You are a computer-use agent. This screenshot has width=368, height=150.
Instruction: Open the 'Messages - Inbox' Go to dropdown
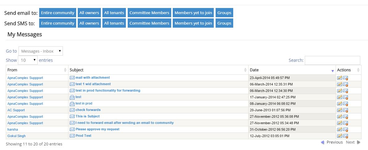pyautogui.click(x=40, y=51)
